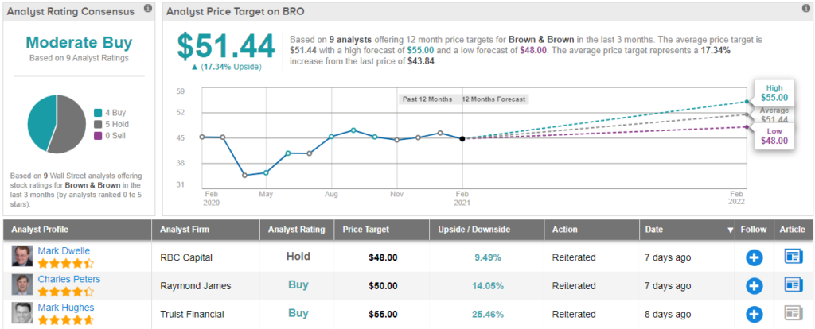Click teal Buy legend swatch
815x329 pixels.
coord(98,113)
